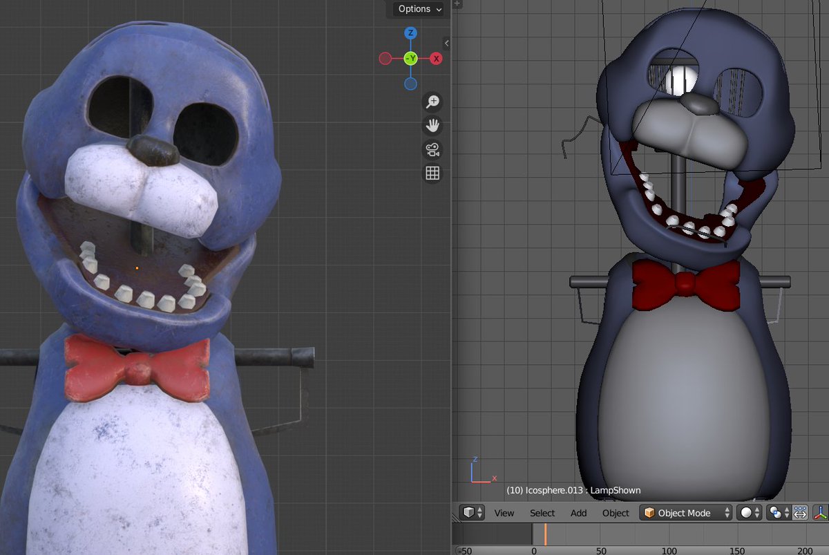829x555 pixels.
Task: Open the Add menu
Action: (x=579, y=513)
